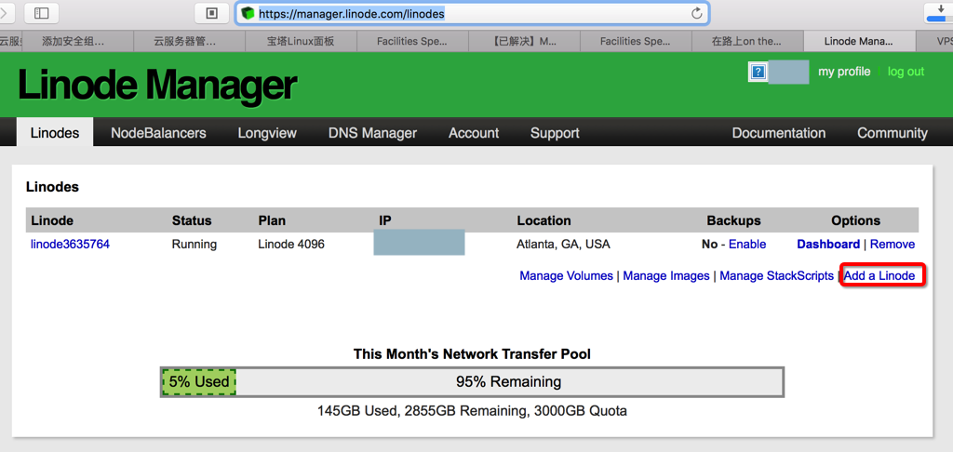The height and width of the screenshot is (452, 953).
Task: Click the Remove link for linode3635764
Action: 893,245
